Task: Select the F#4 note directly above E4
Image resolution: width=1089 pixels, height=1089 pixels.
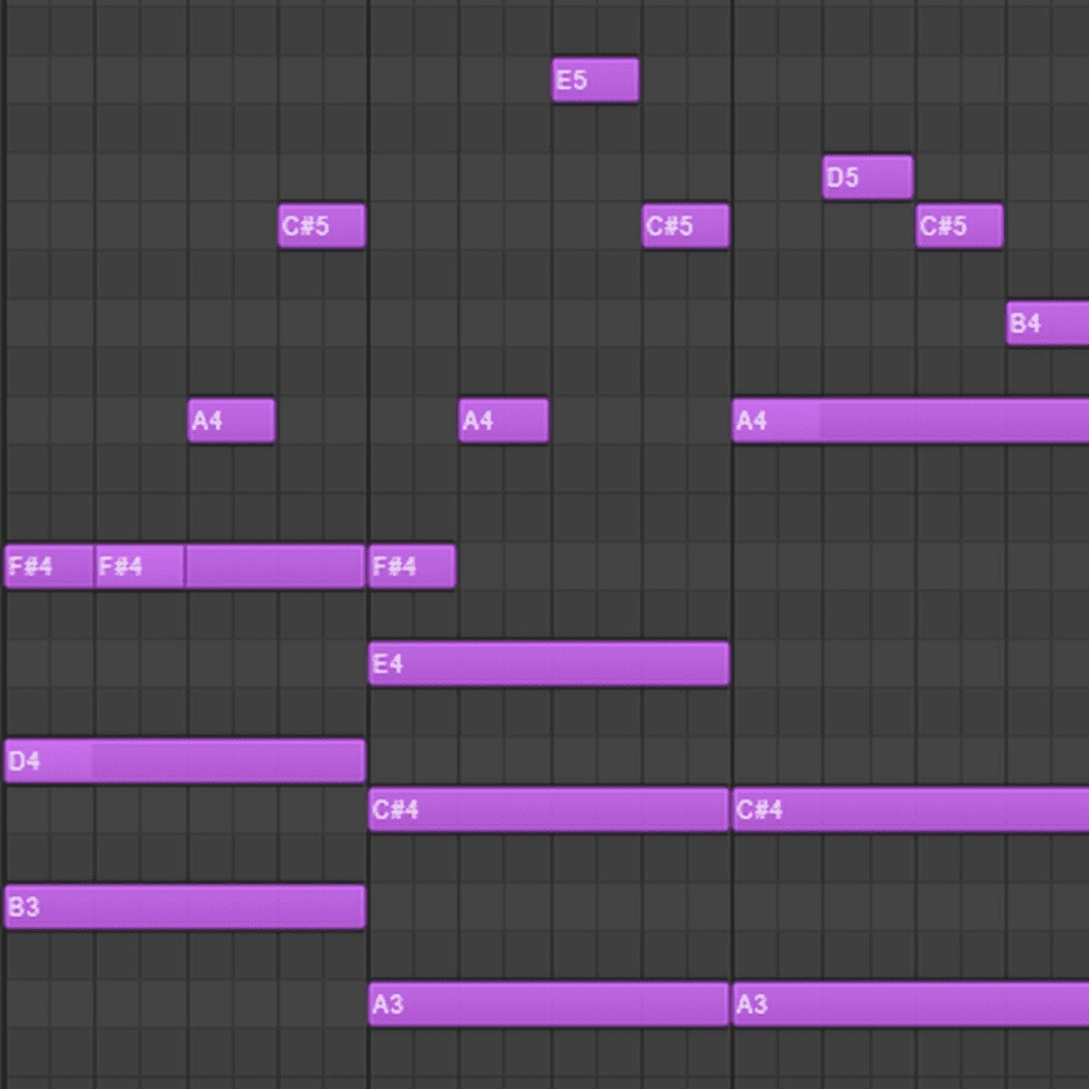Action: [412, 567]
